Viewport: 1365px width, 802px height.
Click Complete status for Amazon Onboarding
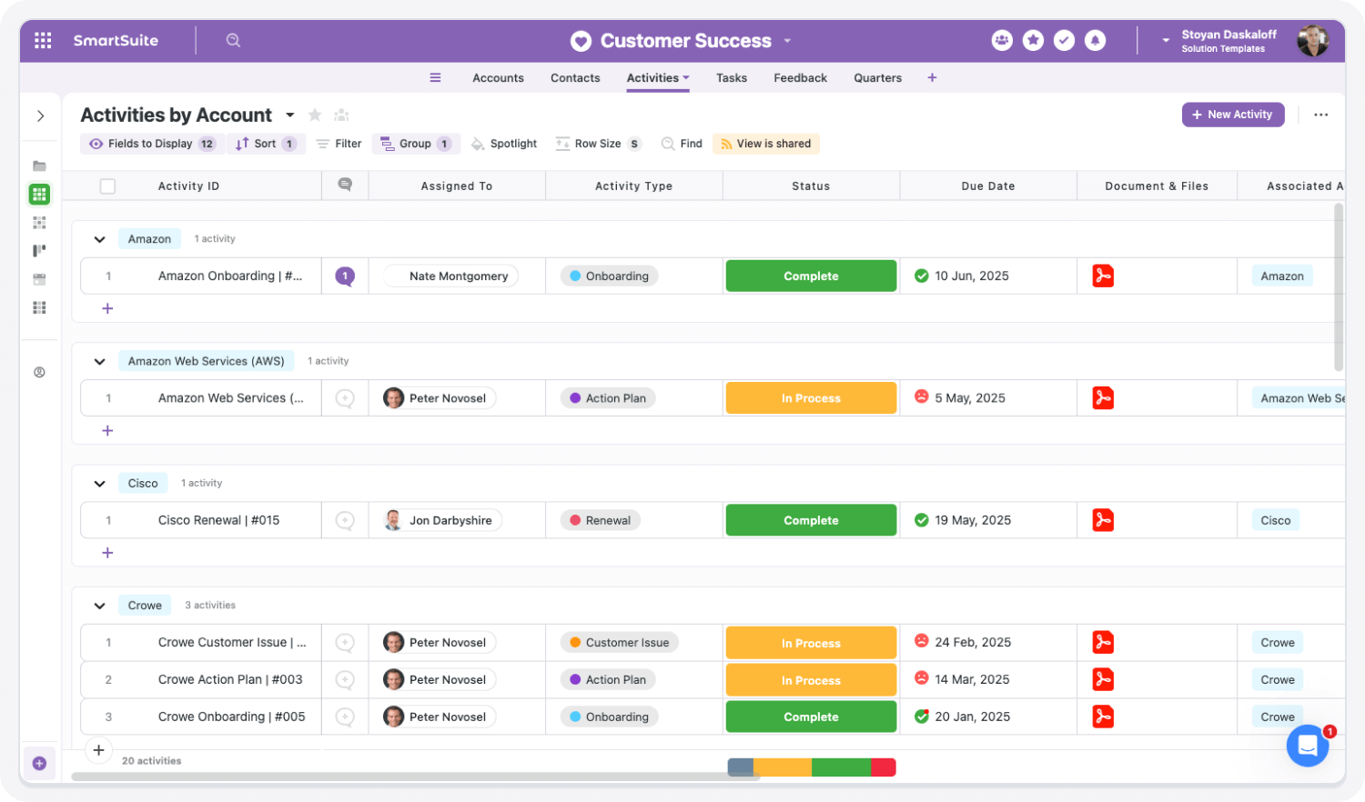tap(811, 276)
